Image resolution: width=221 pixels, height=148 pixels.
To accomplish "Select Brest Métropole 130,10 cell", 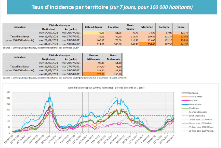I will [x=113, y=74].
